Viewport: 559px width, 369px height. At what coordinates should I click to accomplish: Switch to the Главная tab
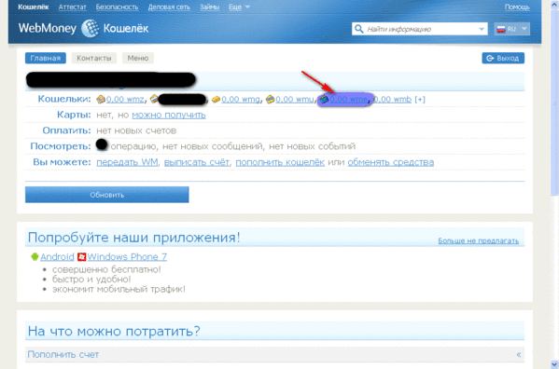pos(46,58)
